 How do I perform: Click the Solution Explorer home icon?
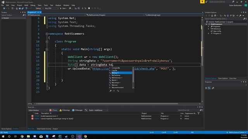(x=212, y=15)
